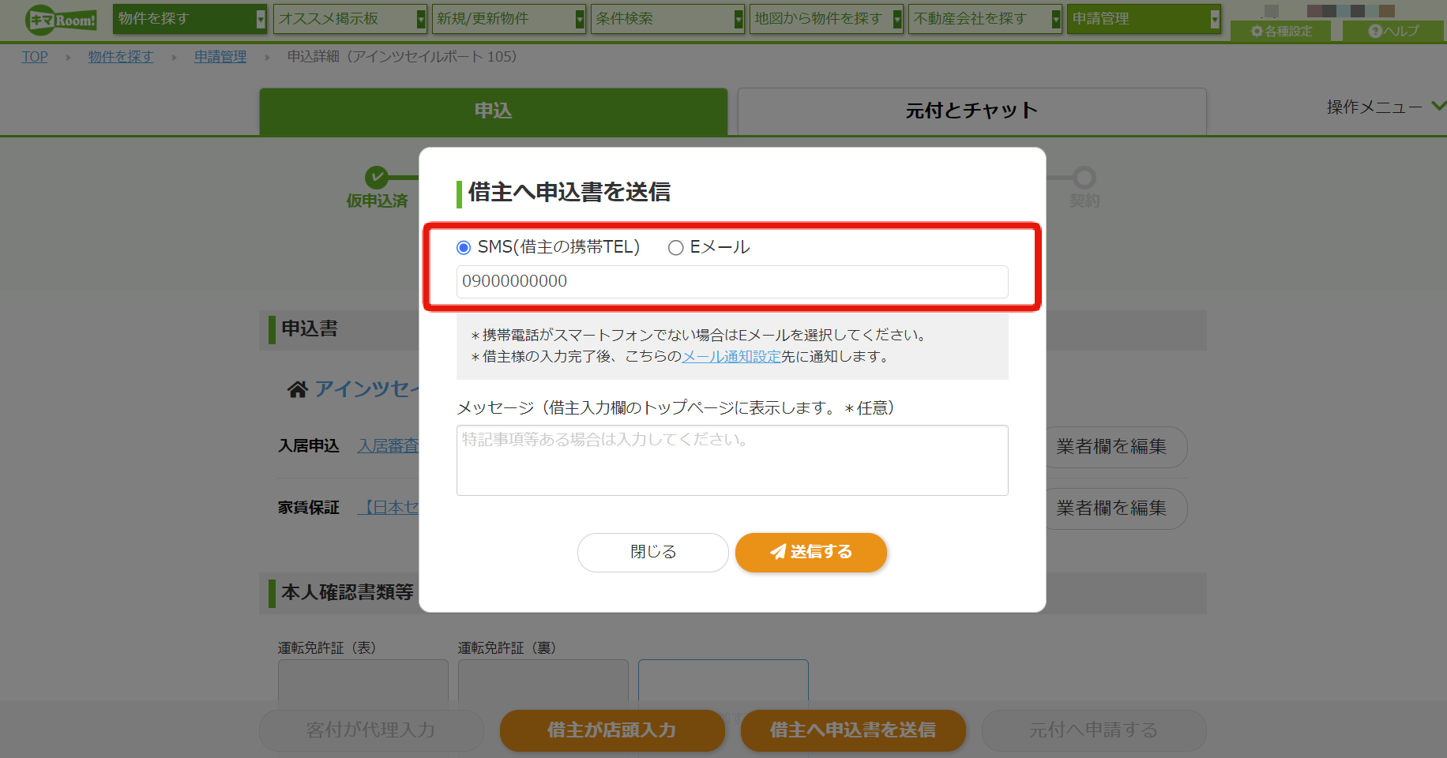Open the 条件検索 dropdown
Image resolution: width=1447 pixels, height=758 pixels.
coord(667,19)
